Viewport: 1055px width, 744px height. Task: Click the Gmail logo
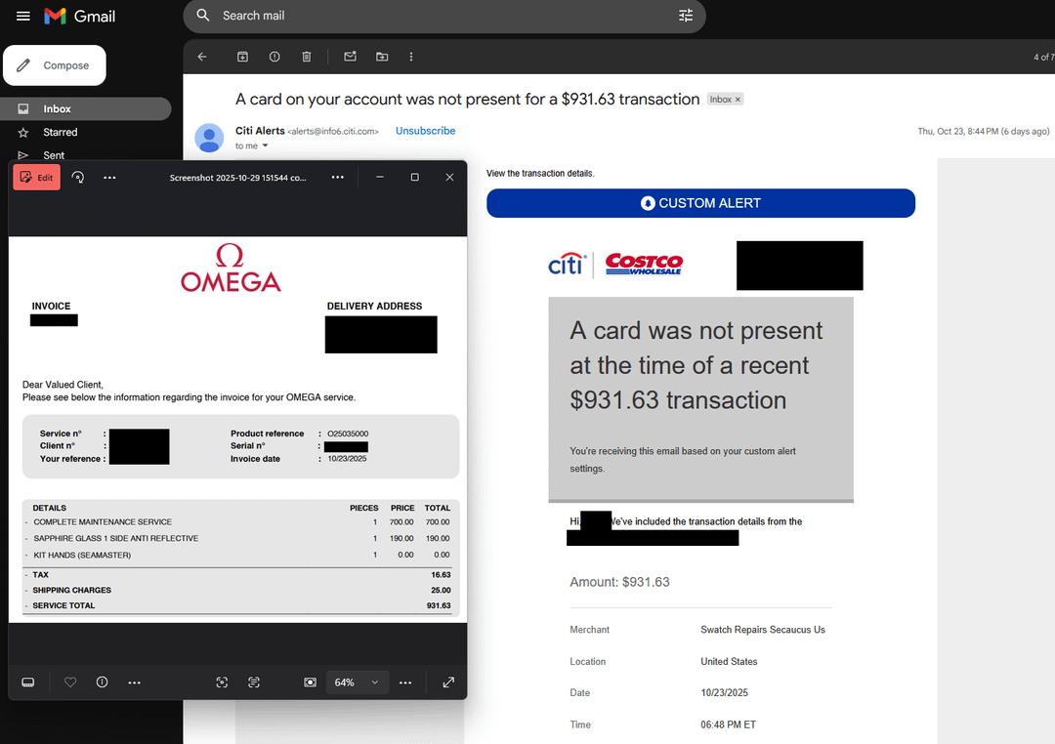pyautogui.click(x=79, y=17)
